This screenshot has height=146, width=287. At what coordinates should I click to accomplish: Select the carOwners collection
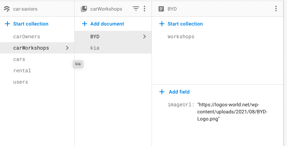pyautogui.click(x=26, y=36)
